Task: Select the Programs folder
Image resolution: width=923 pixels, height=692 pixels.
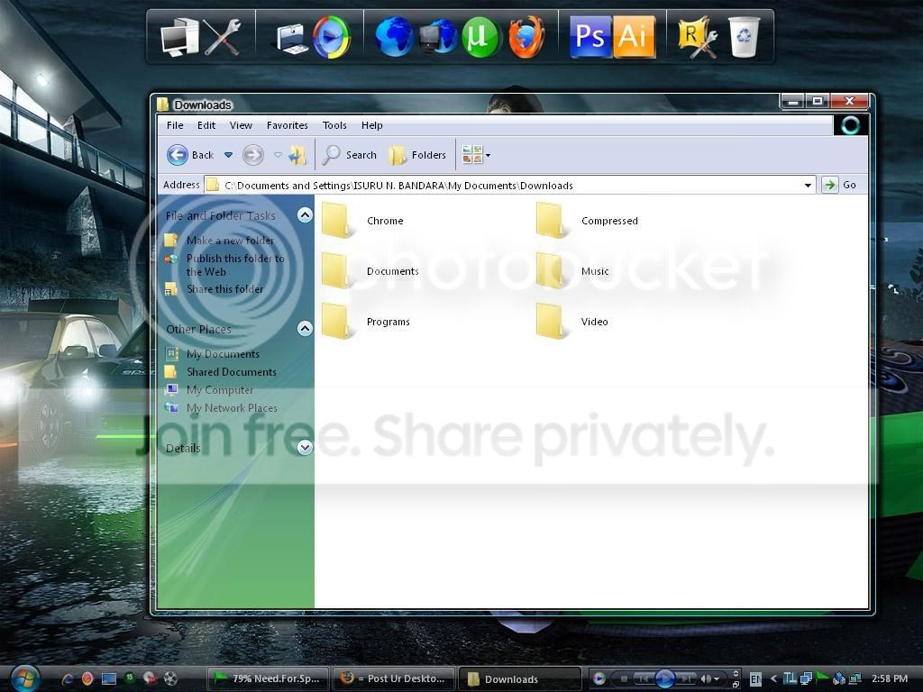Action: tap(366, 322)
